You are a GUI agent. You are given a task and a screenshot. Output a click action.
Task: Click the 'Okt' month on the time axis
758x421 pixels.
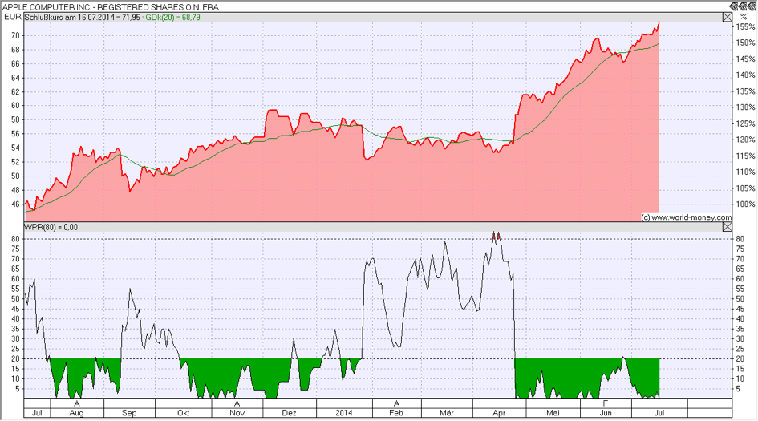tap(183, 413)
